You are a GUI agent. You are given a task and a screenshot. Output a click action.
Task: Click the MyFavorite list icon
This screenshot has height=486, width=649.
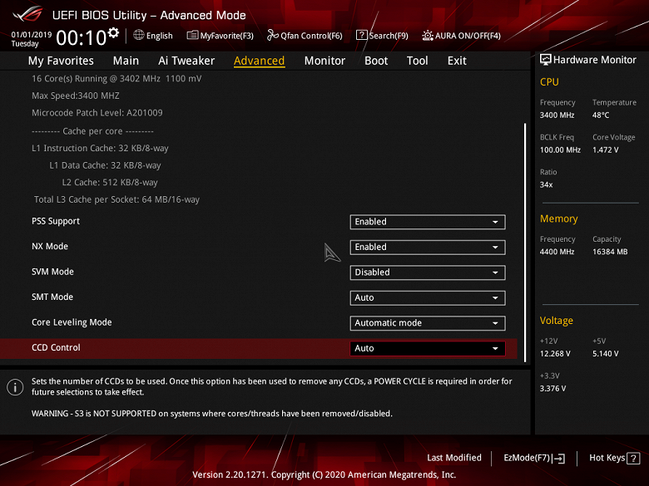pyautogui.click(x=192, y=35)
